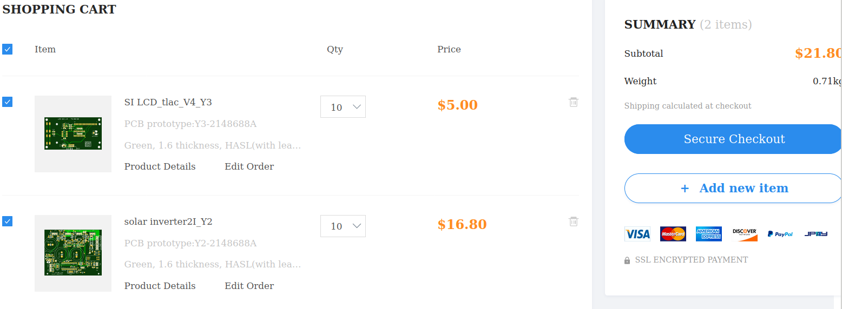The image size is (842, 309).
Task: Open the solar inverter2I_Y2 board thumbnail
Action: 73,253
